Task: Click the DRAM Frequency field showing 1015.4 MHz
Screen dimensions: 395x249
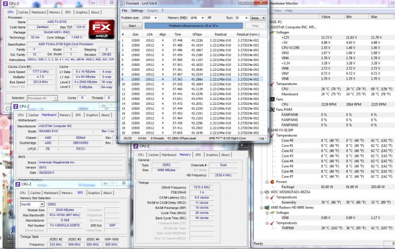Action: (201, 188)
